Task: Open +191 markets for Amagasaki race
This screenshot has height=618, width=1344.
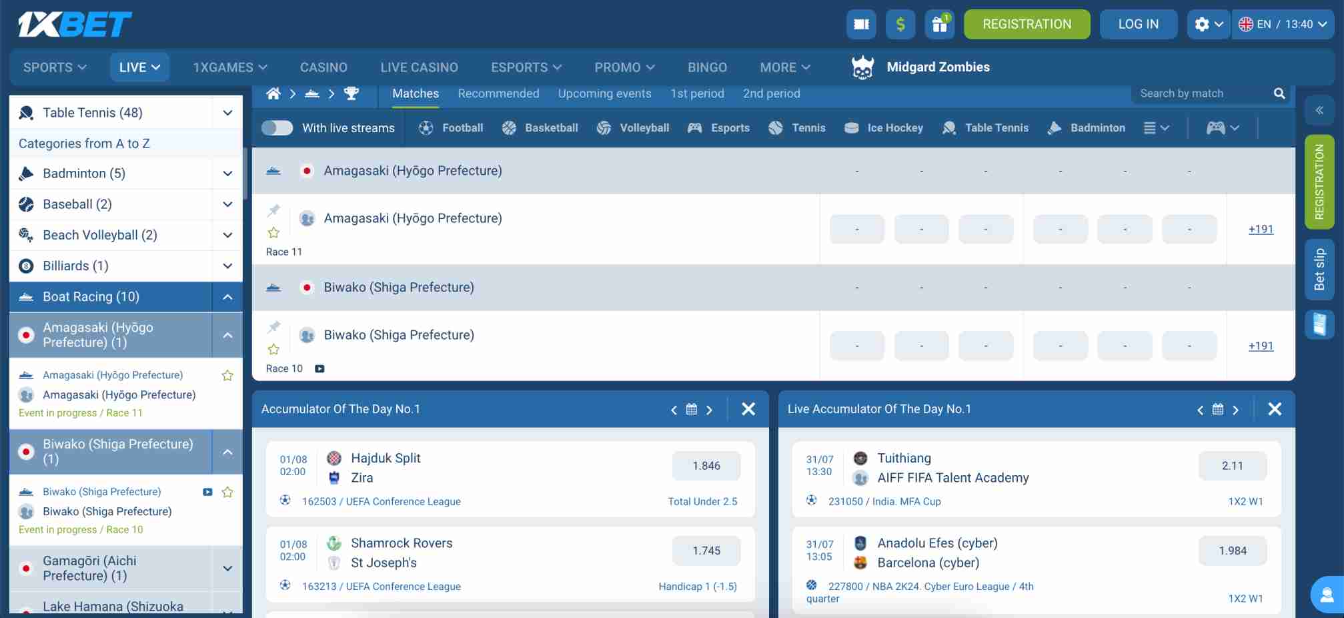Action: tap(1261, 230)
